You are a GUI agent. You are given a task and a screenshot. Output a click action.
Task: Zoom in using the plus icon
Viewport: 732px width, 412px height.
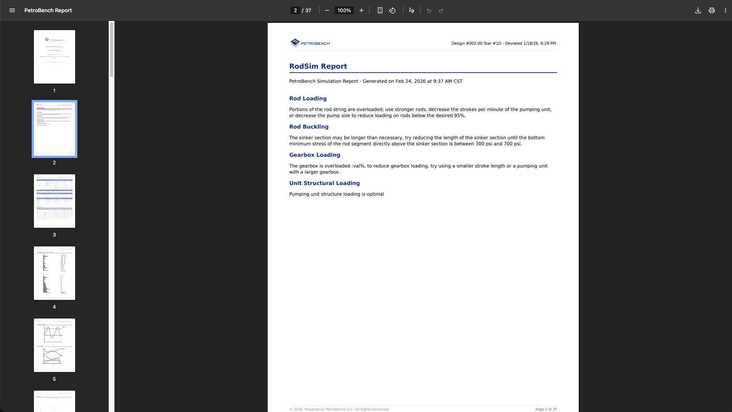(x=361, y=10)
